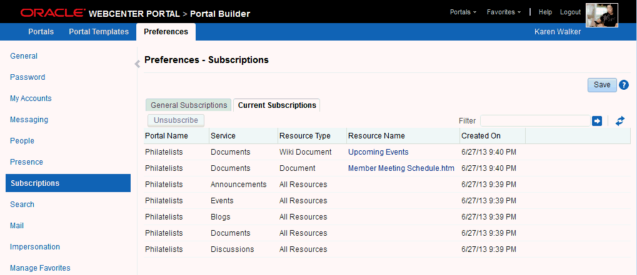Select Messaging in the left sidebar
This screenshot has height=275, width=637.
tap(29, 120)
